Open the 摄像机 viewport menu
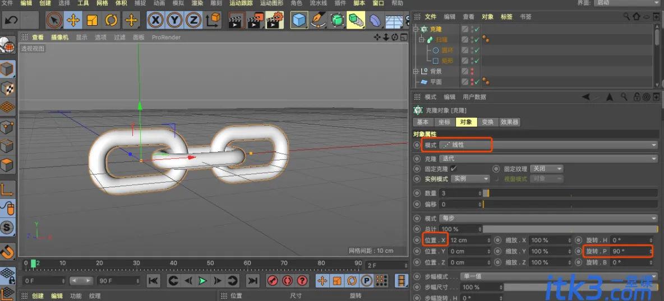Image resolution: width=664 pixels, height=301 pixels. [59, 37]
